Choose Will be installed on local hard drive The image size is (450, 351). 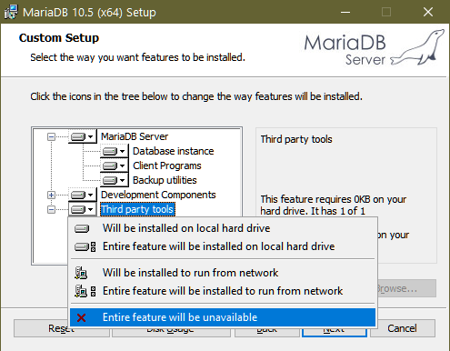click(x=223, y=228)
